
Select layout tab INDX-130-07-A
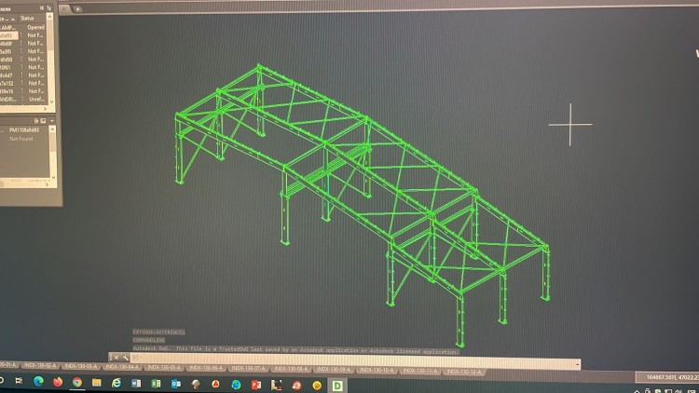click(x=248, y=368)
